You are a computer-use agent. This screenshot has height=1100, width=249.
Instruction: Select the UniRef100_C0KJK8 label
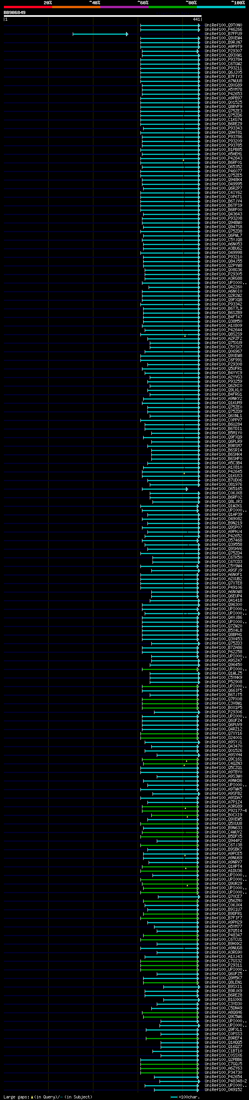click(223, 493)
